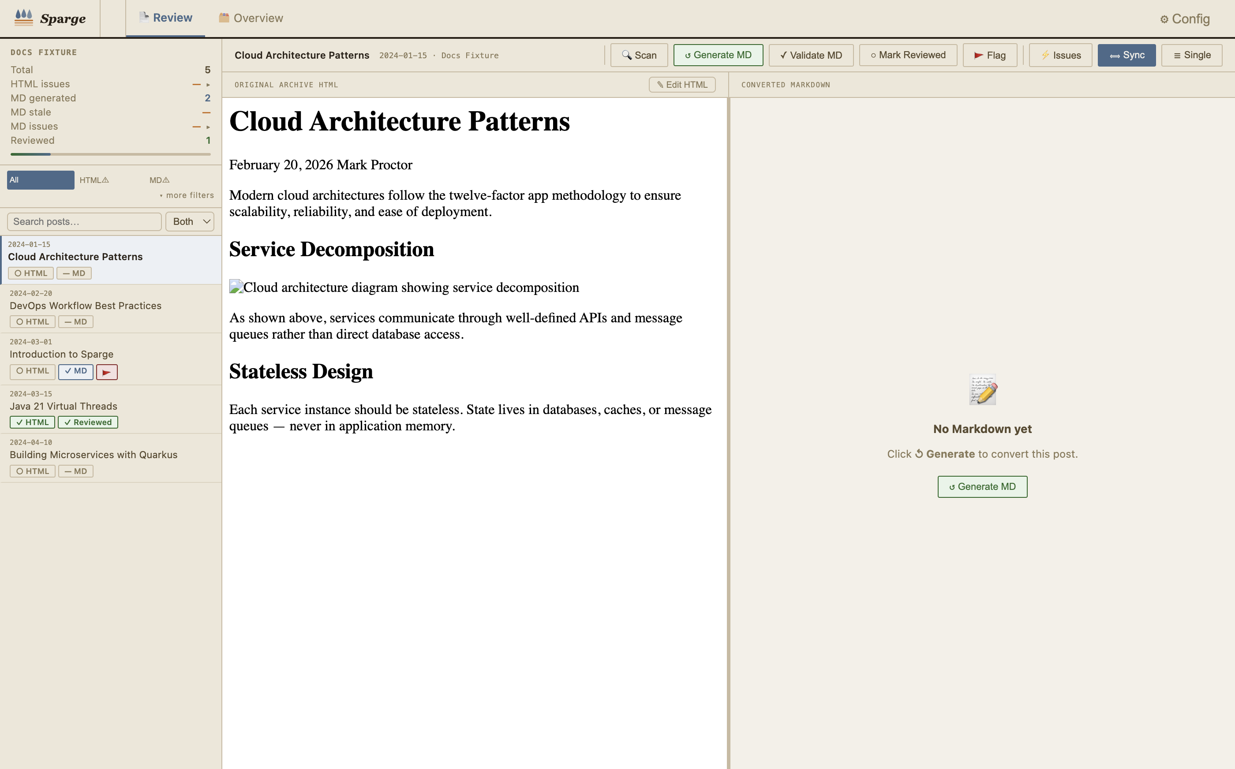The image size is (1235, 769).
Task: Click MD badge on DevOps Workflow post
Action: [76, 322]
